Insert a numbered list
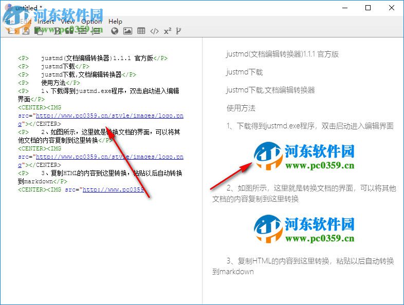This screenshot has height=305, width=404. pyautogui.click(x=96, y=31)
